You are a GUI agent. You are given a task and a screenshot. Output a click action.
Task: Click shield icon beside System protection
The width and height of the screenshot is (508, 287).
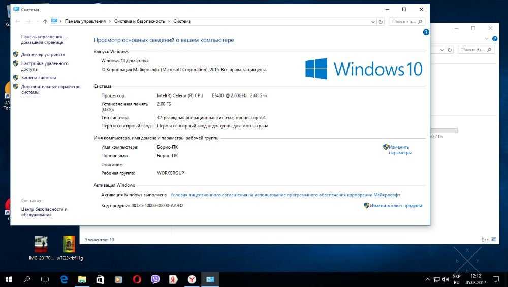click(x=16, y=78)
